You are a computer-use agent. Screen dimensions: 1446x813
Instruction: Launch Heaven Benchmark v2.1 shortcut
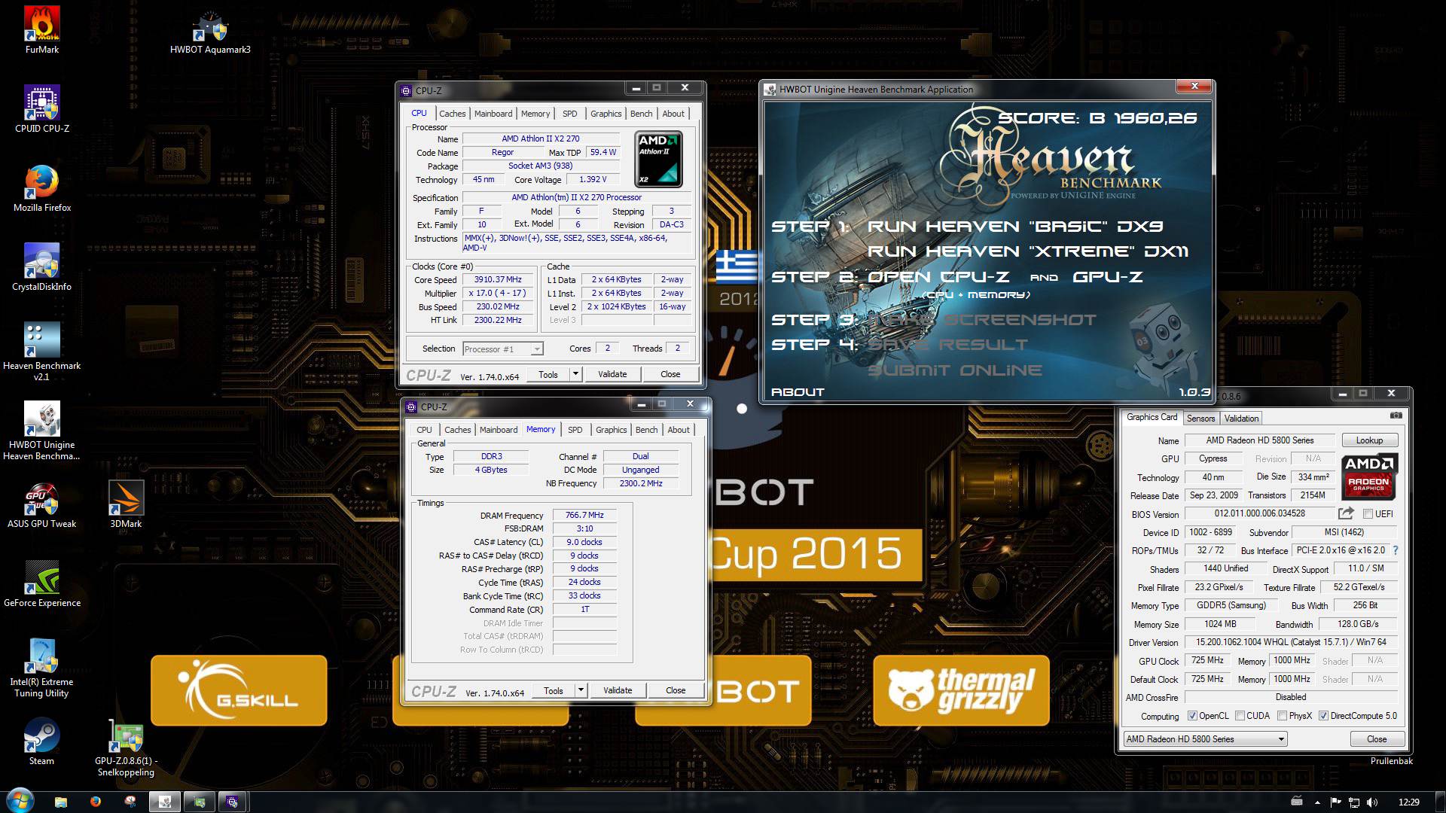click(42, 351)
